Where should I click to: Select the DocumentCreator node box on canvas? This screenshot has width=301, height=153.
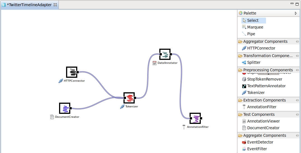65,108
